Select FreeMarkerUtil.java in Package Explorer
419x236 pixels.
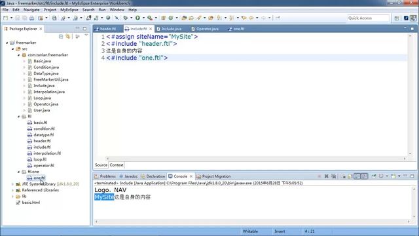[x=51, y=79]
